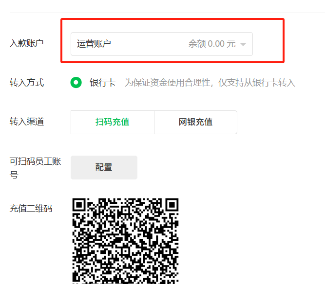
Task: Click the 配置 button
Action: (x=104, y=167)
